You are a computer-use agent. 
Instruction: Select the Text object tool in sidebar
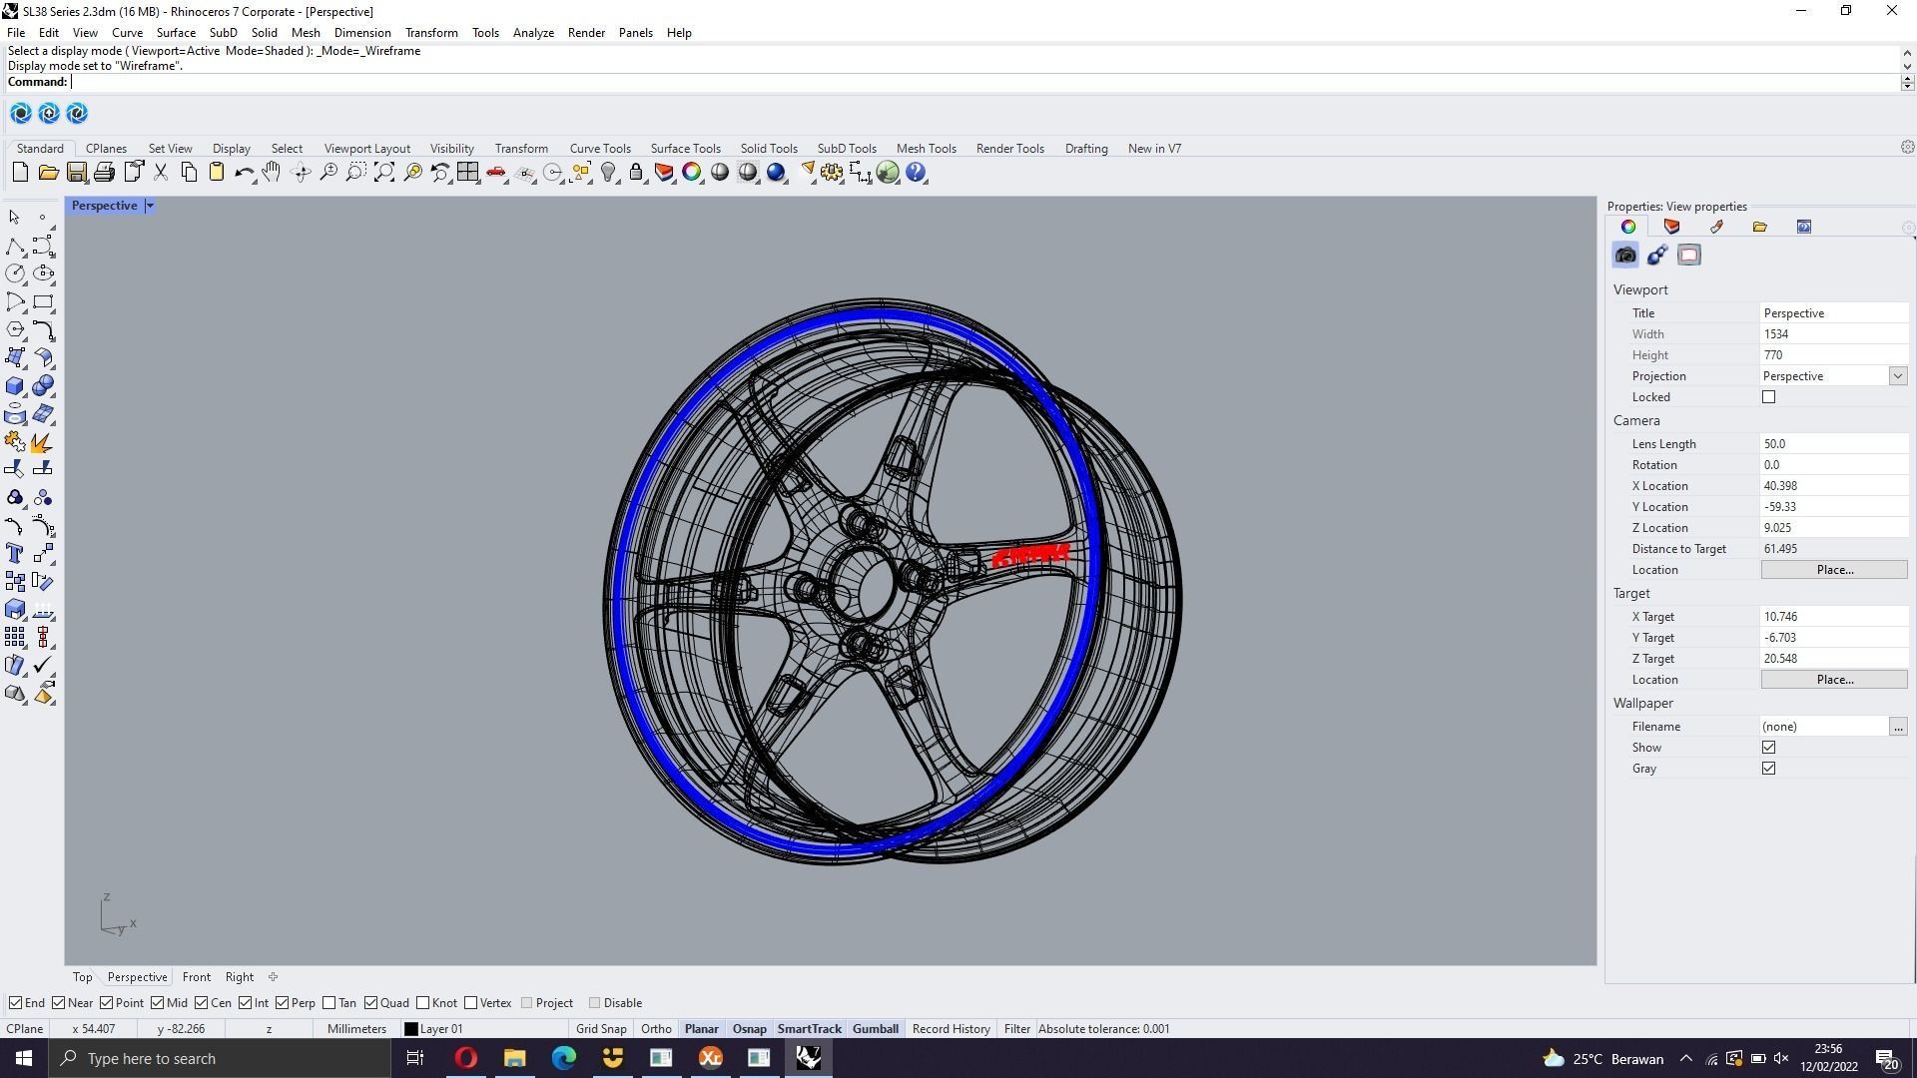pos(15,553)
